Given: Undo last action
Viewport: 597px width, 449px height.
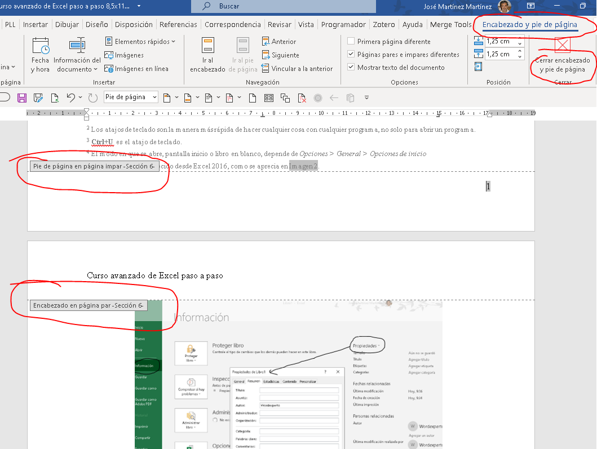Looking at the screenshot, I should pos(70,97).
